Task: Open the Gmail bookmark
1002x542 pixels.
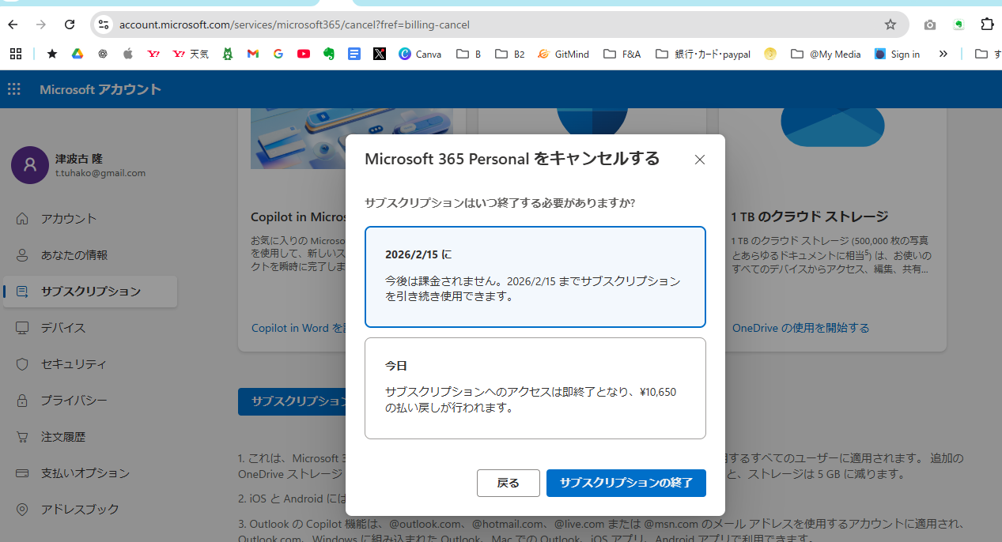Action: pyautogui.click(x=253, y=55)
